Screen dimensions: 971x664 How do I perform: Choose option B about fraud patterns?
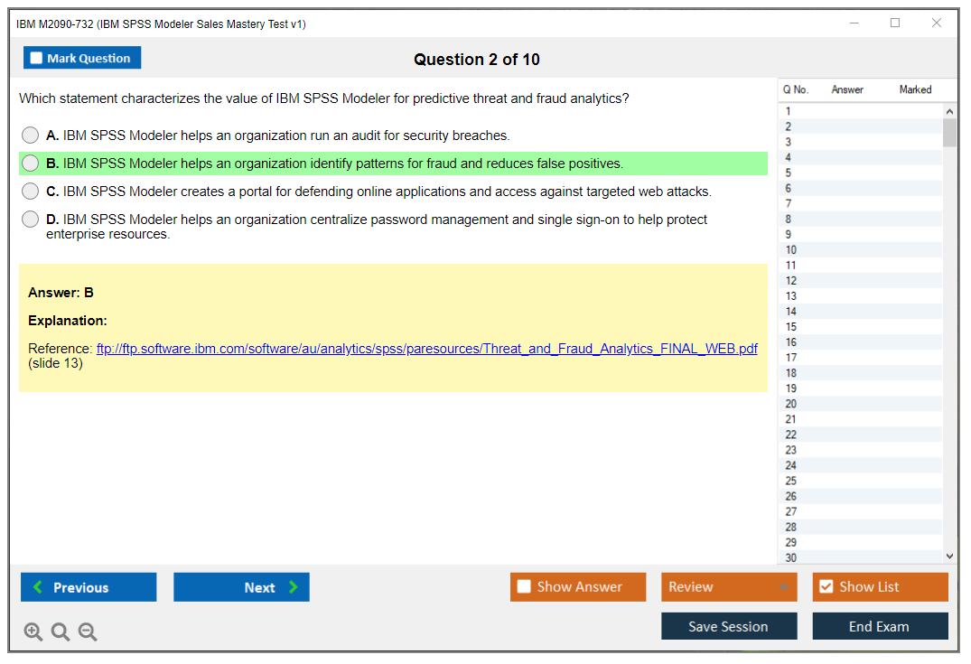pos(31,164)
